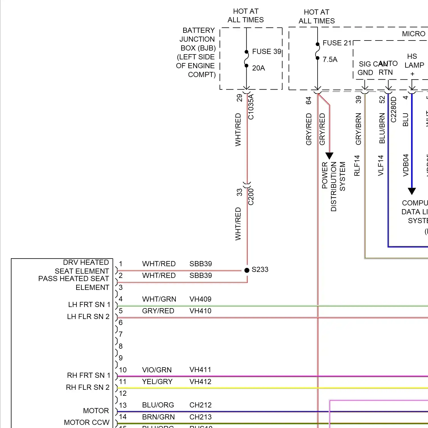The width and height of the screenshot is (428, 428).
Task: Click the C200 connector label
Action: click(x=251, y=197)
